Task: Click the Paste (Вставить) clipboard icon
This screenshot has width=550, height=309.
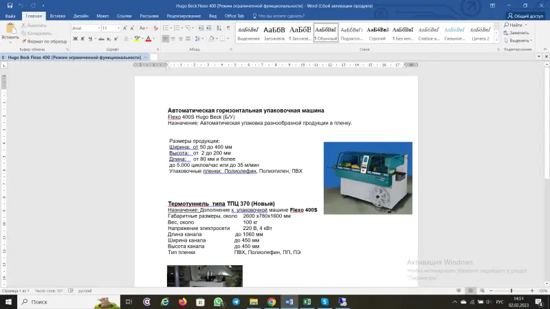Action: (x=11, y=29)
